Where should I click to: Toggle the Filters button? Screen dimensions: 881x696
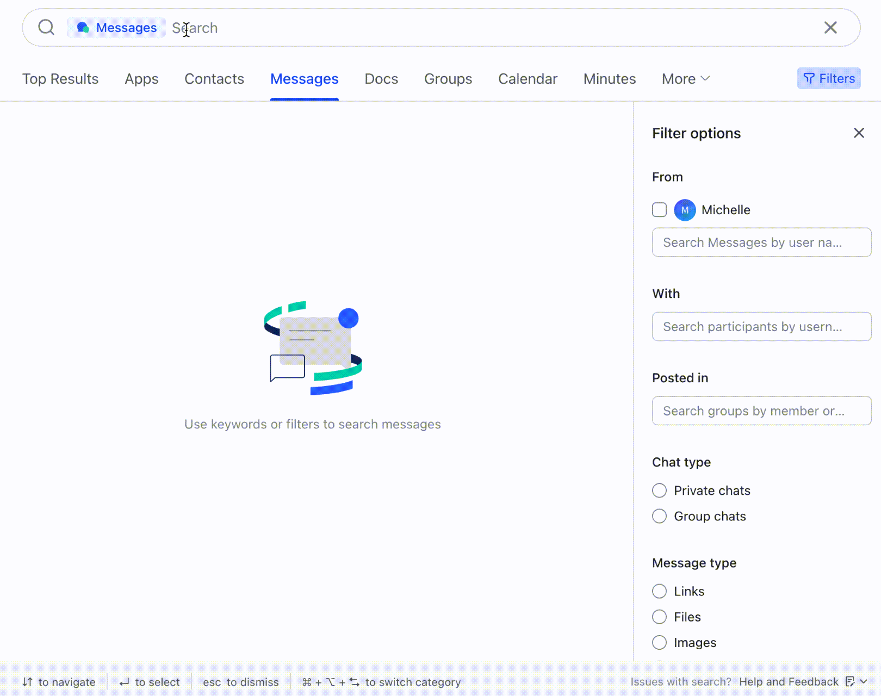coord(828,79)
